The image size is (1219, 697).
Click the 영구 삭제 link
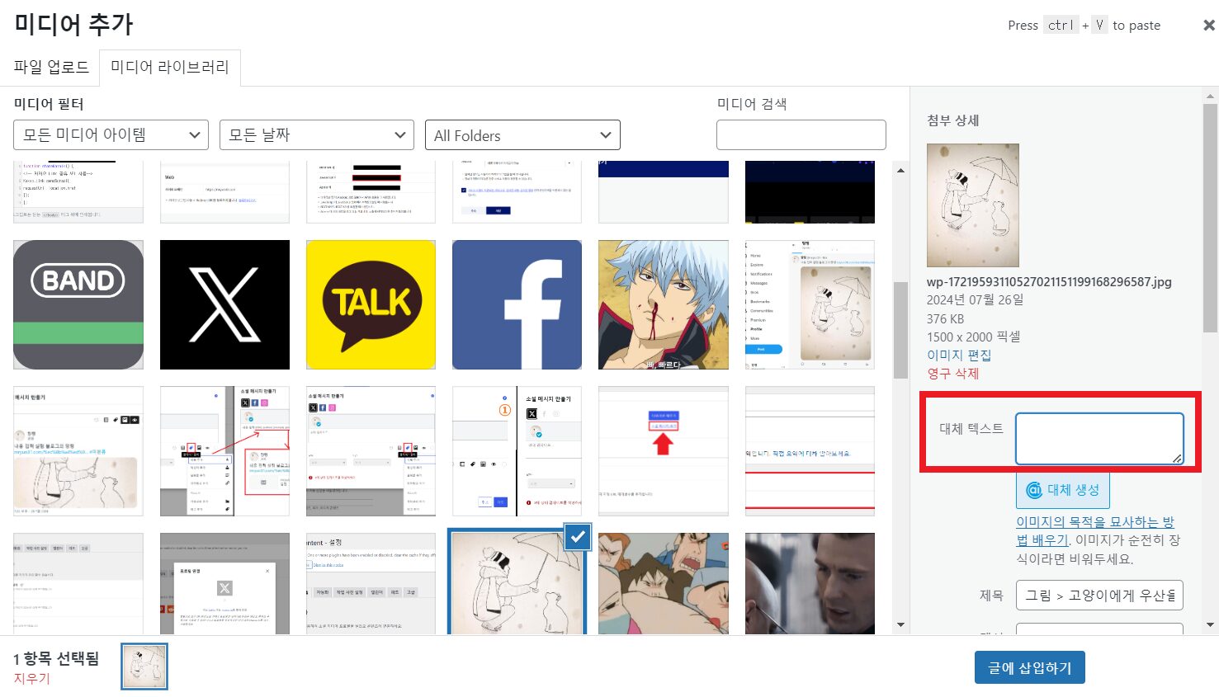click(x=952, y=373)
